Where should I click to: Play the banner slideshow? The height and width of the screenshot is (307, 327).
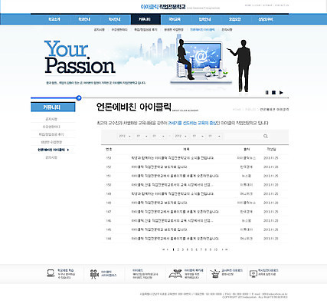click(x=281, y=93)
